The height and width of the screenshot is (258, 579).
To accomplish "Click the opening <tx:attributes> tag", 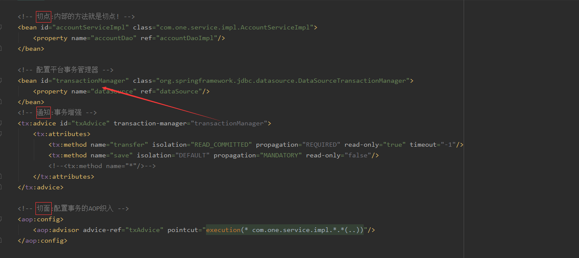I will coord(62,134).
